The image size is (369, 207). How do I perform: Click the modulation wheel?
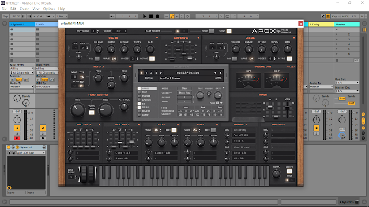click(91, 174)
